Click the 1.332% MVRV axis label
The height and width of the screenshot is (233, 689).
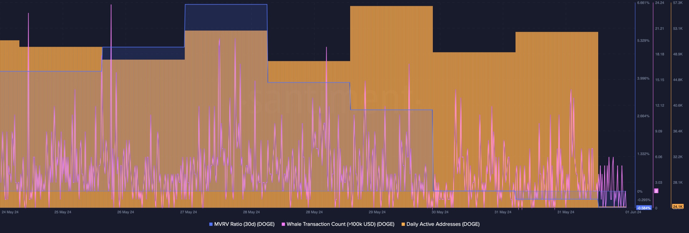point(643,154)
